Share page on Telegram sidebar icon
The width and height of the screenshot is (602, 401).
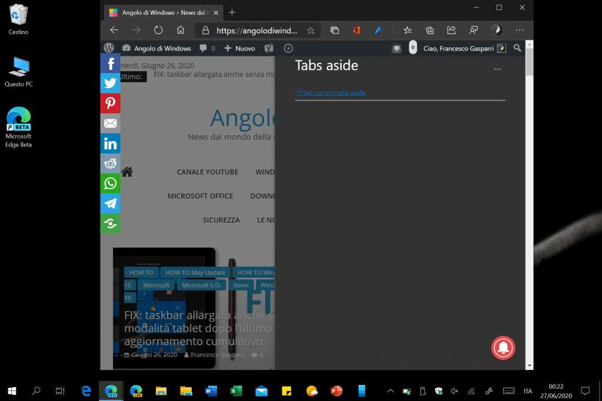point(111,204)
